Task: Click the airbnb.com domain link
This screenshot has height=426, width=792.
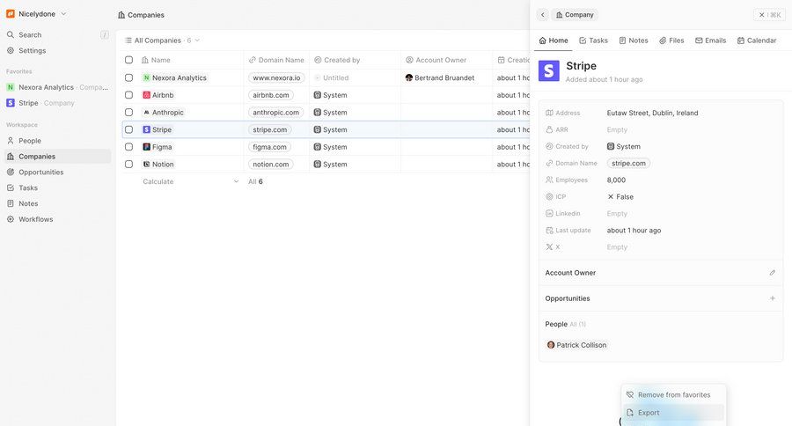Action: [x=271, y=95]
